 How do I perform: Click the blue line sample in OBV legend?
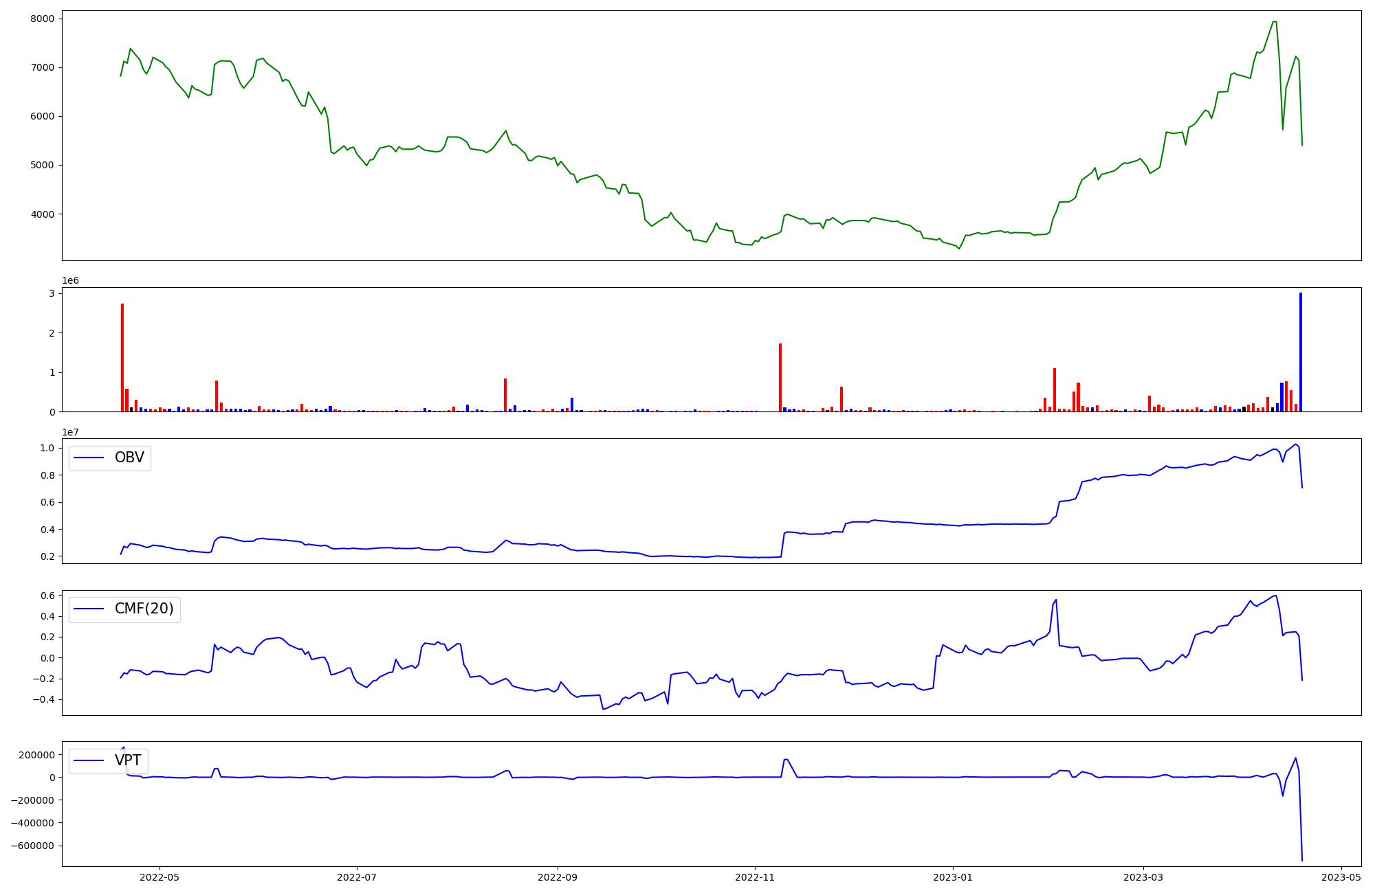(x=89, y=458)
